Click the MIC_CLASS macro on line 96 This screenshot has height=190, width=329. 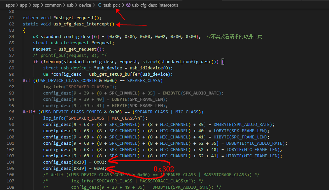tap(187, 112)
